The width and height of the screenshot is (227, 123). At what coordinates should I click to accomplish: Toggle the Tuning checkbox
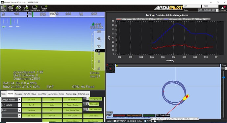145,121
